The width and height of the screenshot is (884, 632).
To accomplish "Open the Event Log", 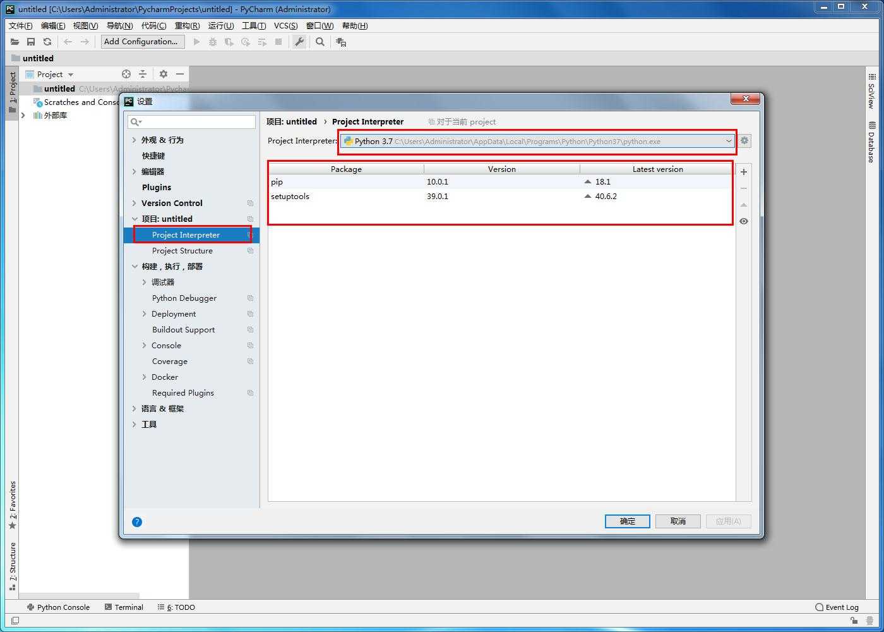I will (837, 607).
